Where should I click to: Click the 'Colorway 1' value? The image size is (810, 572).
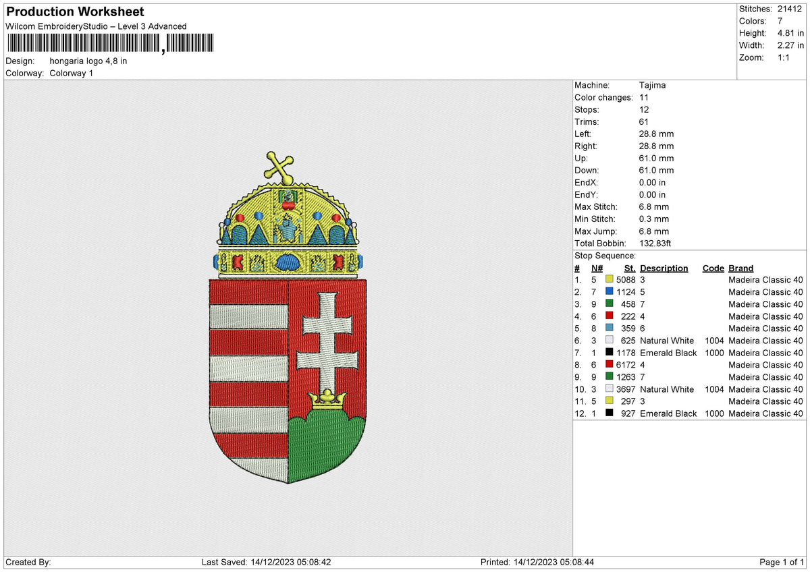click(x=72, y=73)
